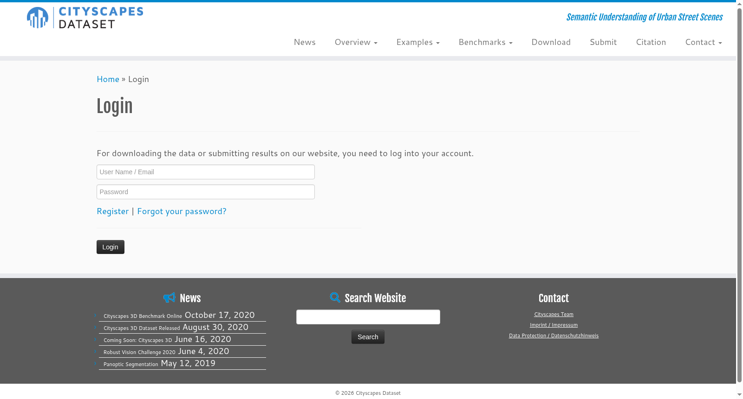Screen dimensions: 743x399
Task: Click the footer Search button
Action: pyautogui.click(x=368, y=337)
